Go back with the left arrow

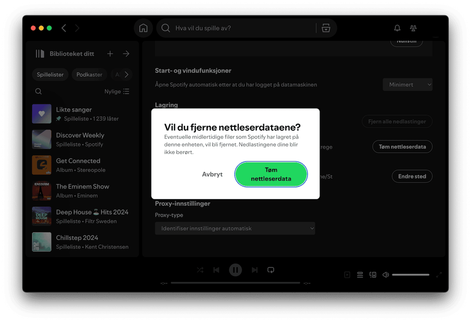pos(64,28)
